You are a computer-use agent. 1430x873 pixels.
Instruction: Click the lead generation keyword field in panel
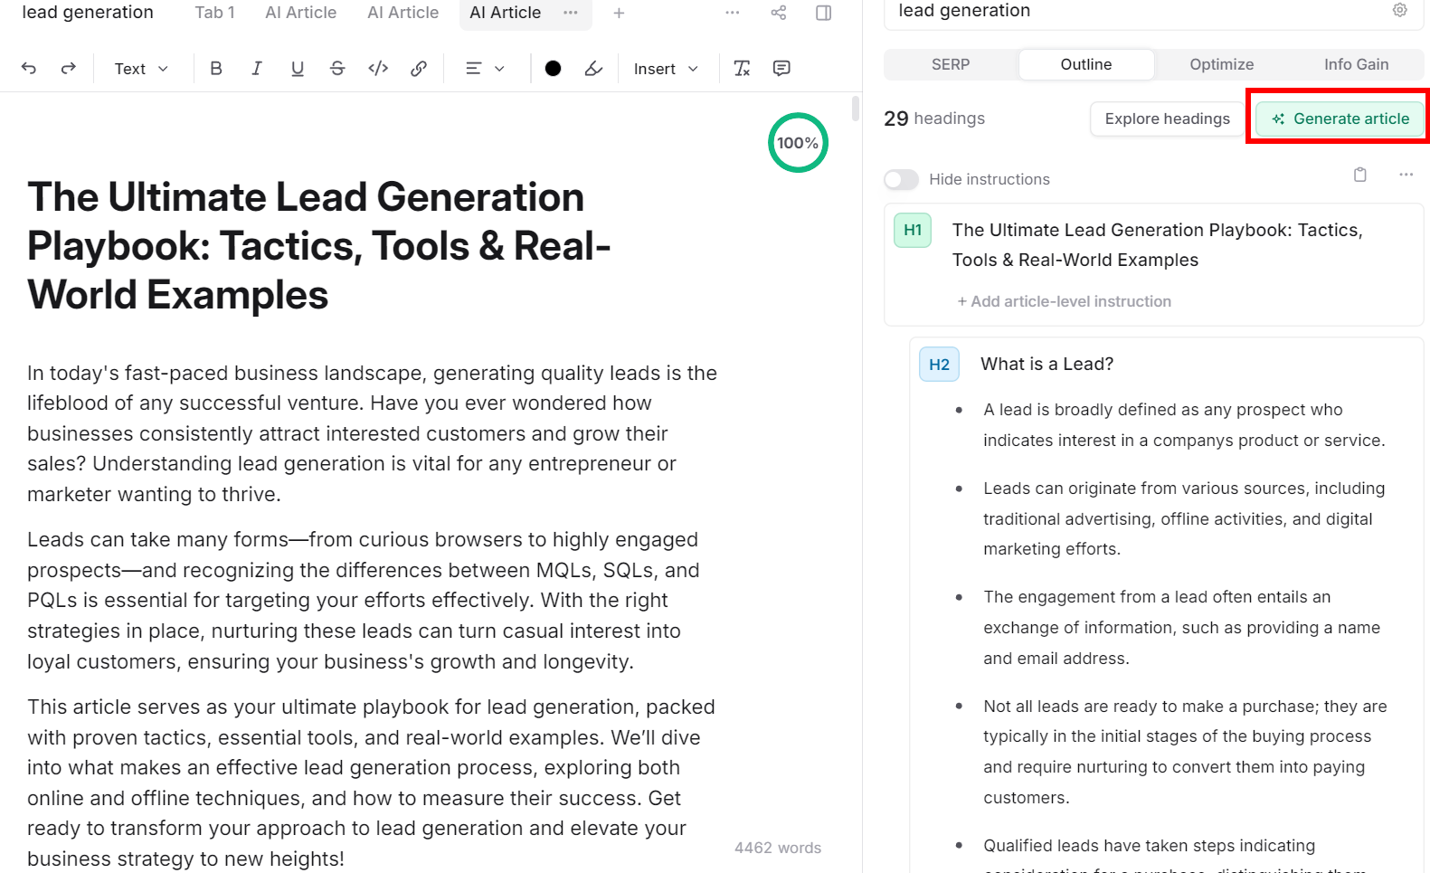1153,11
